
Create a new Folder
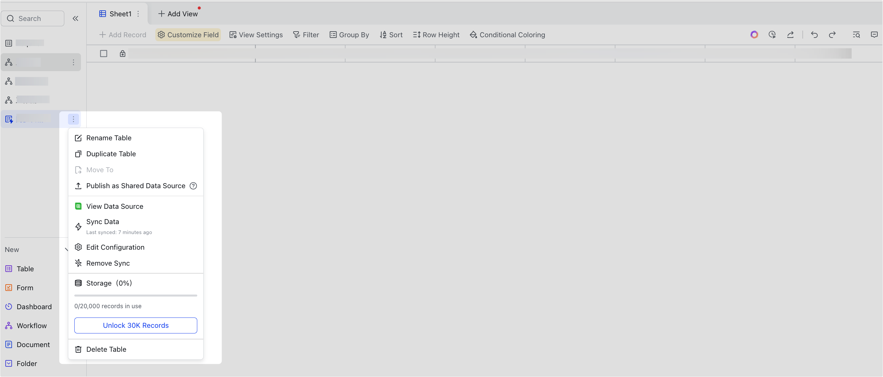tap(21, 363)
